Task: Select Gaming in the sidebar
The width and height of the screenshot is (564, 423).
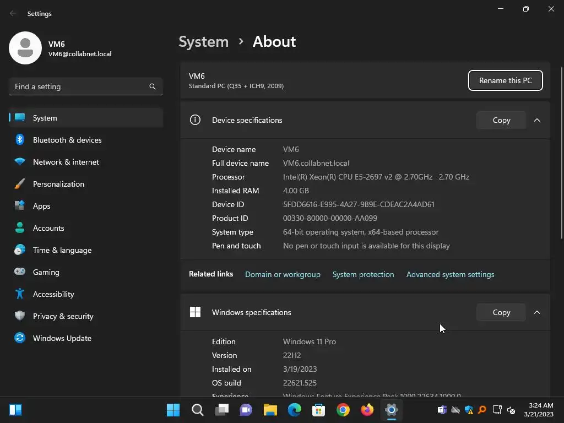Action: (x=85, y=272)
